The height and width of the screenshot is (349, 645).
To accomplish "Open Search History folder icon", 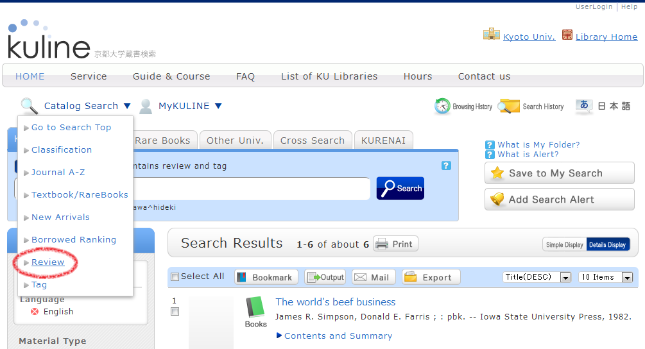I will 509,106.
